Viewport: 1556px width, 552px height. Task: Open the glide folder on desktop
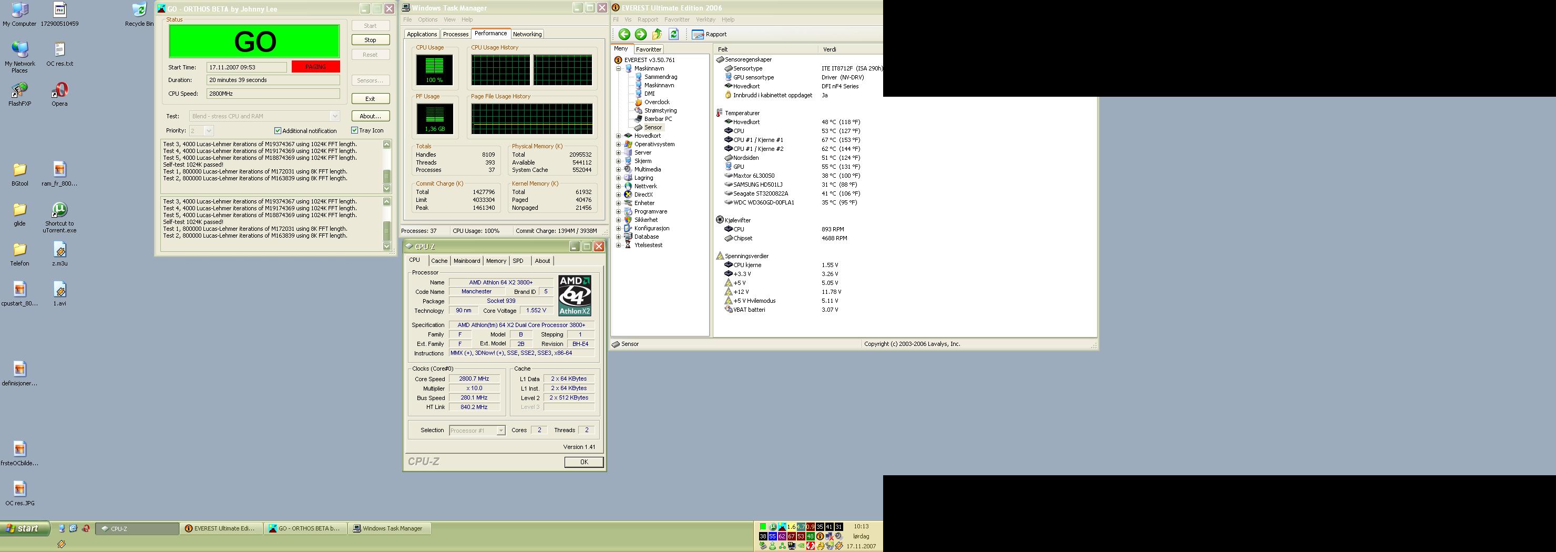point(19,214)
